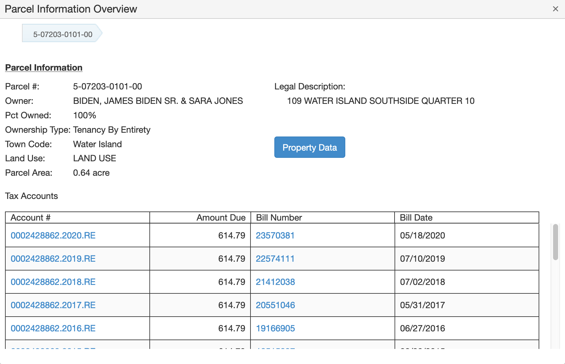Click the 614.79 amount in 2018 row
This screenshot has height=364, width=565.
pyautogui.click(x=232, y=282)
